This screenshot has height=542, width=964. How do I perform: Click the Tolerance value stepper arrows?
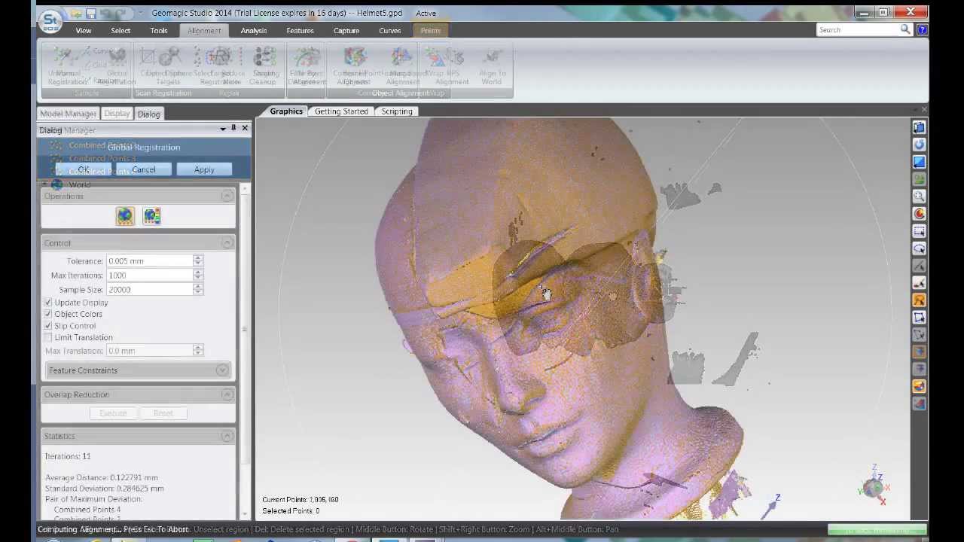coord(198,261)
